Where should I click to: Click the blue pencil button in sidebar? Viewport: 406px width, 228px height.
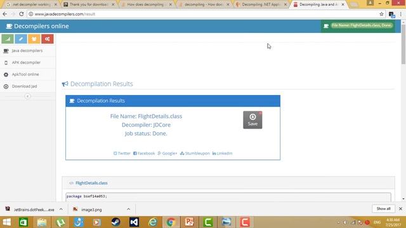[x=21, y=39]
